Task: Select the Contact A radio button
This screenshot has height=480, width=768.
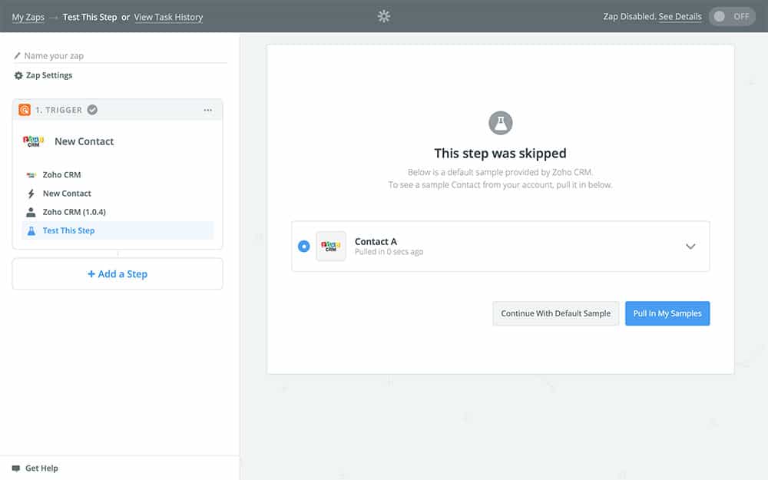Action: tap(304, 247)
